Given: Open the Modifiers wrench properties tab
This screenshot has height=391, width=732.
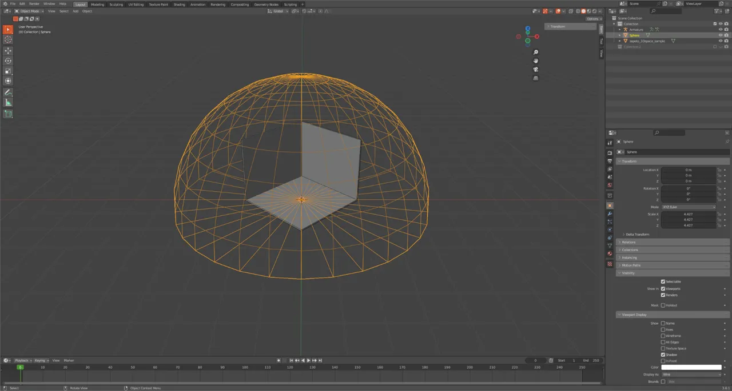Looking at the screenshot, I should point(610,213).
